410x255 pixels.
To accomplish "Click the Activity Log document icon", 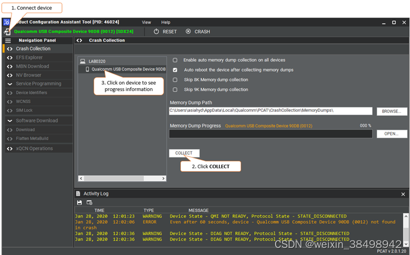I will [x=78, y=194].
